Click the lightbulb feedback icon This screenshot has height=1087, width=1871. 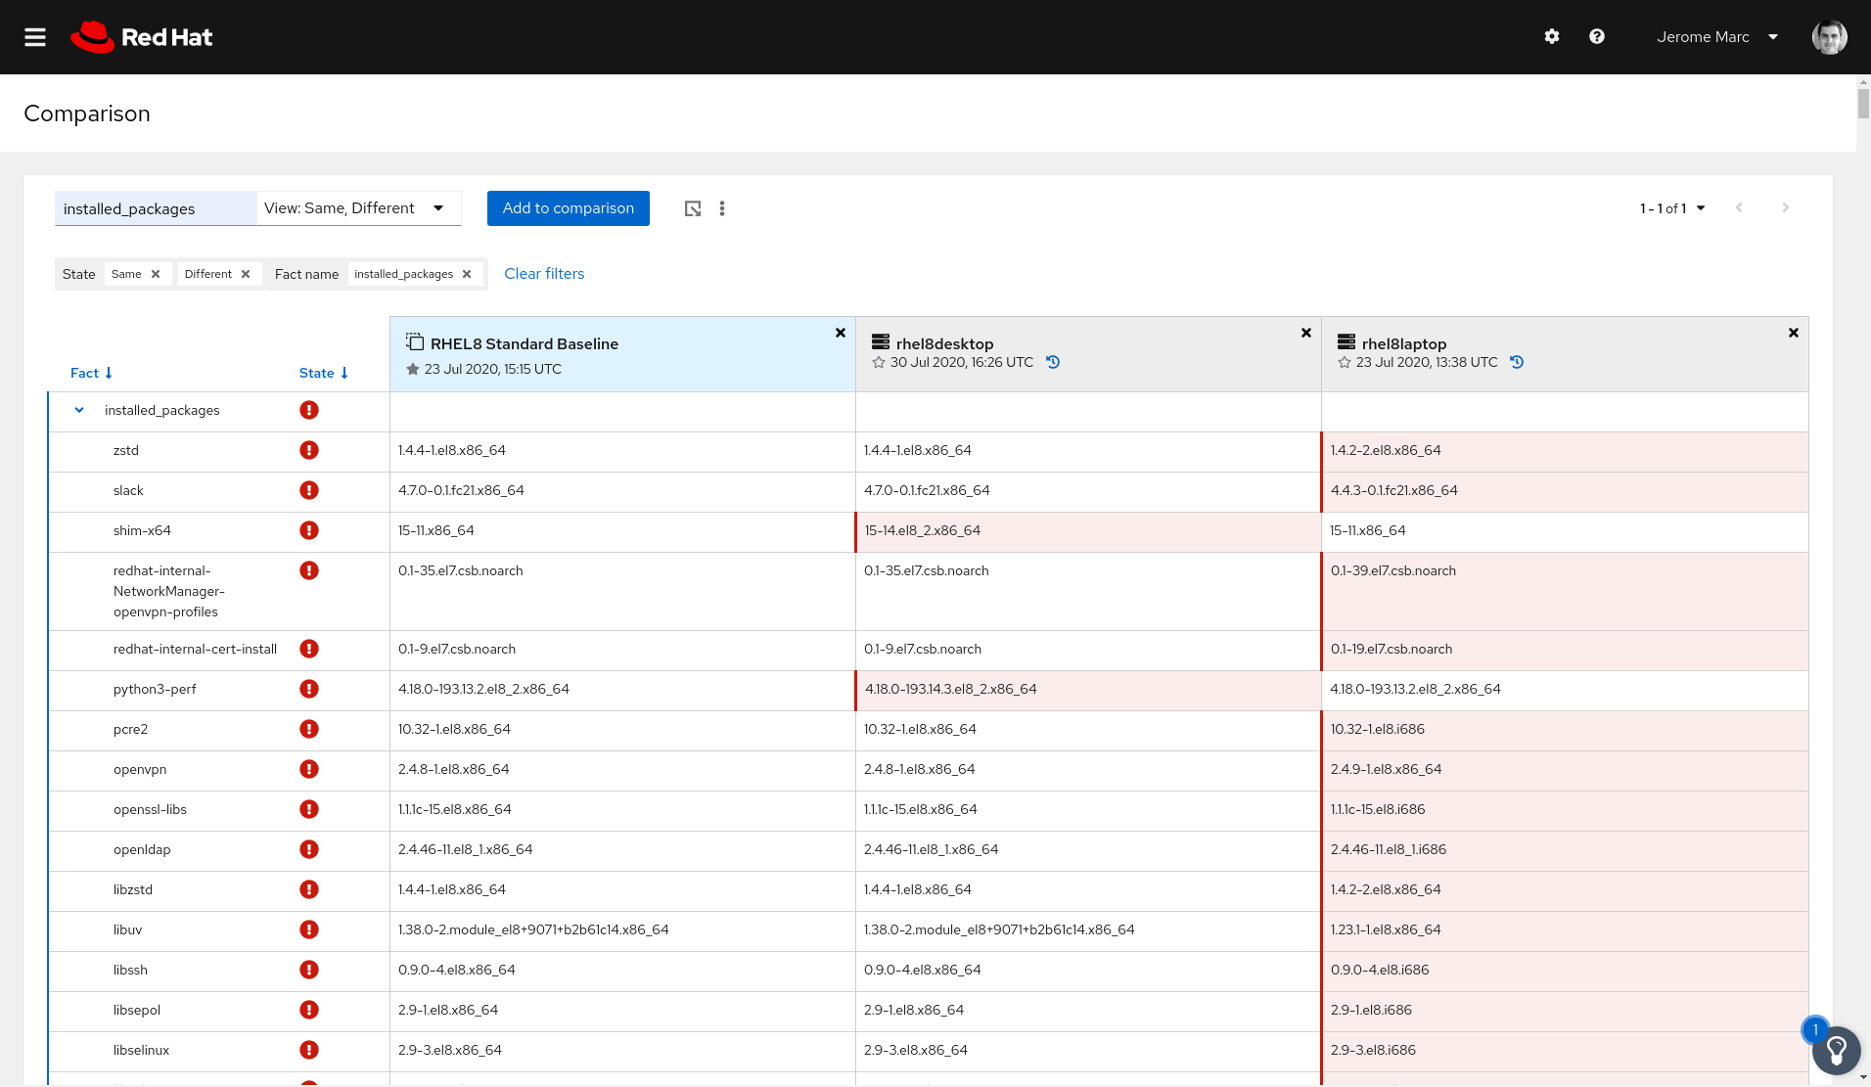(1836, 1051)
